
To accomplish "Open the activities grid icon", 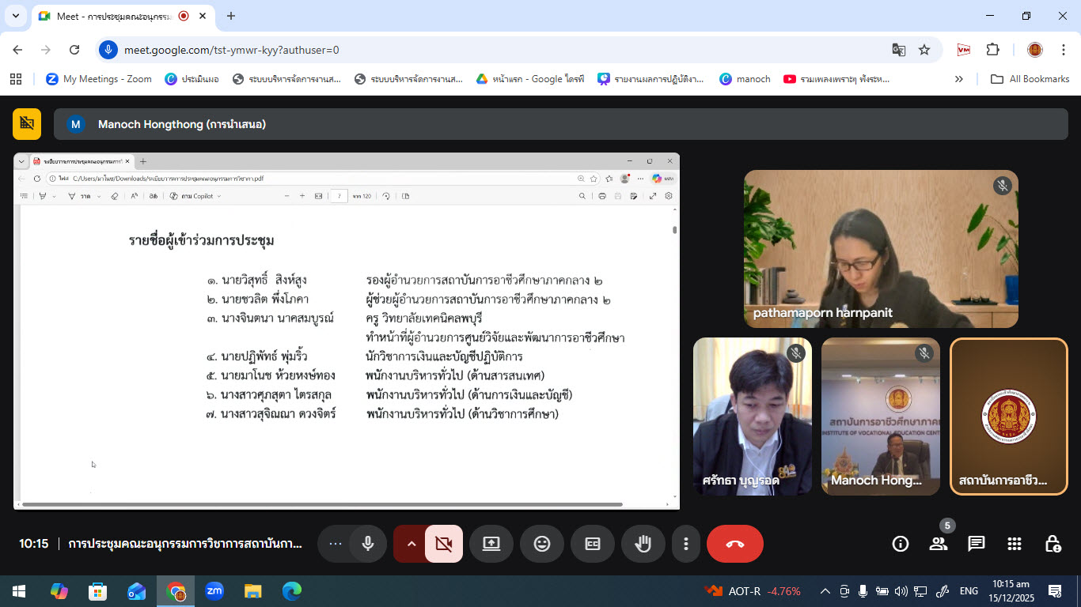I will coord(1015,544).
